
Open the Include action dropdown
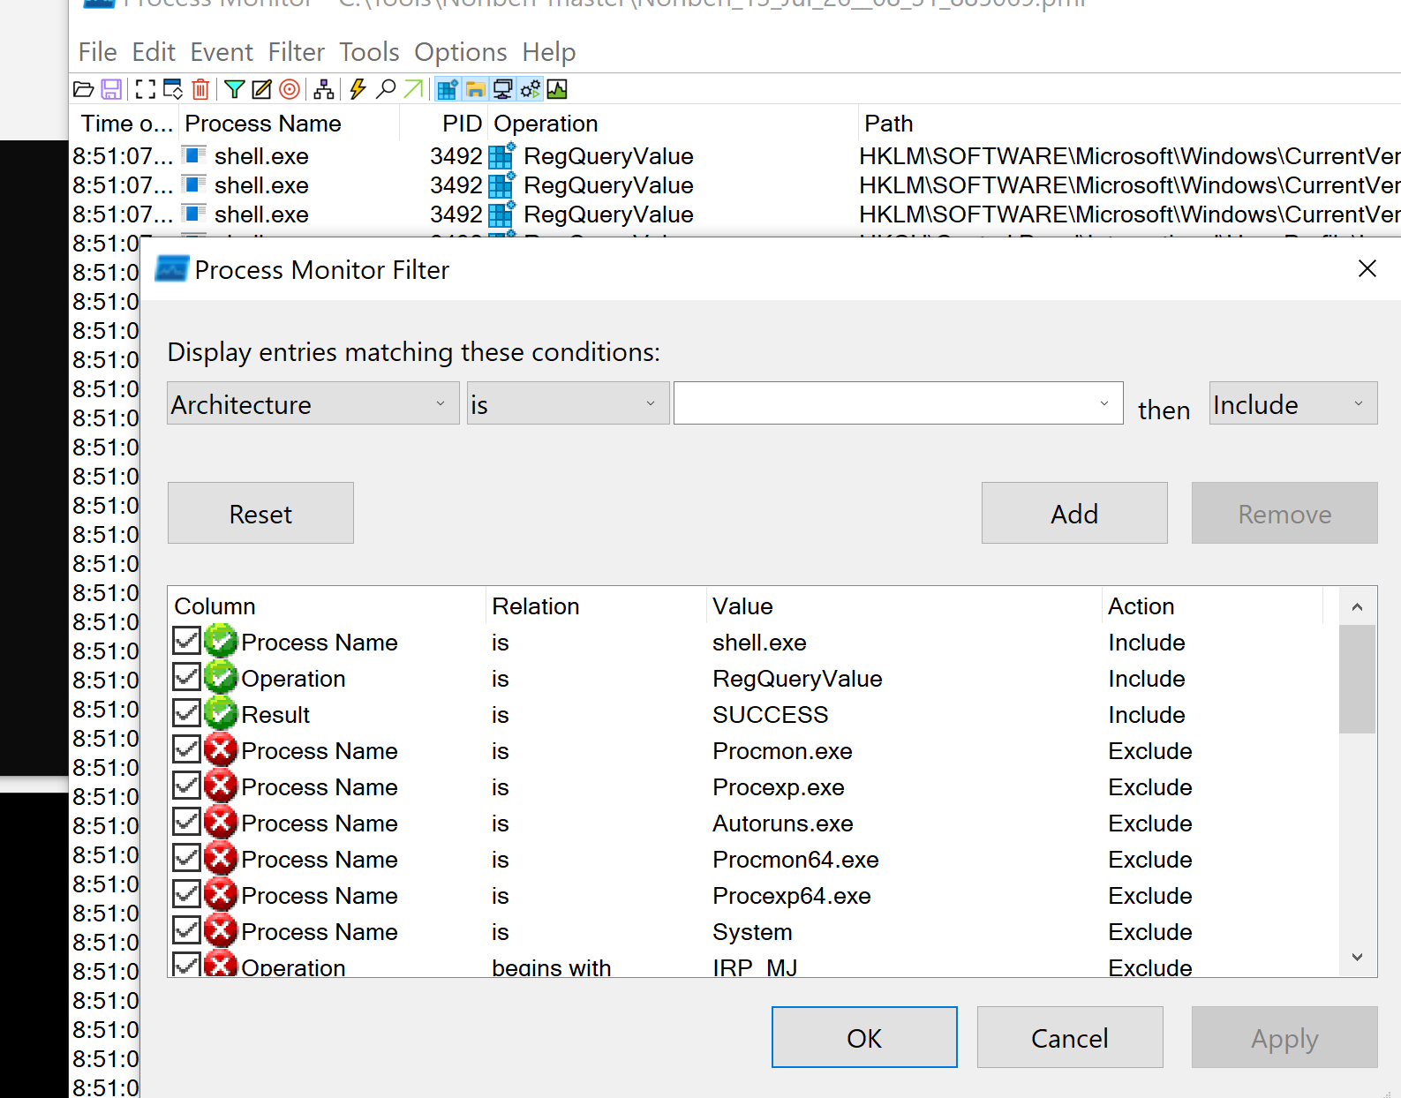point(1292,403)
